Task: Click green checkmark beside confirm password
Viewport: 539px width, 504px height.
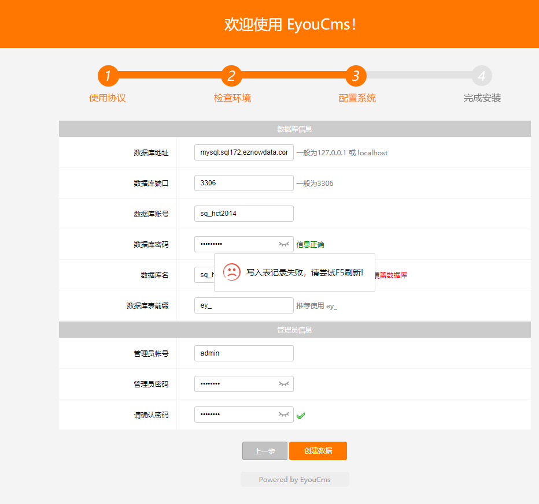Action: point(301,416)
